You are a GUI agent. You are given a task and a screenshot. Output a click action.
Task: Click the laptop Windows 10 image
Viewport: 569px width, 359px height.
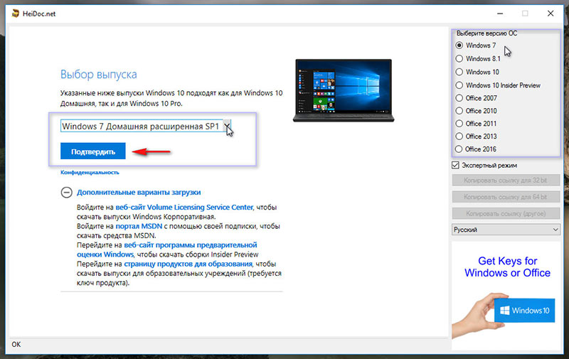pyautogui.click(x=344, y=90)
